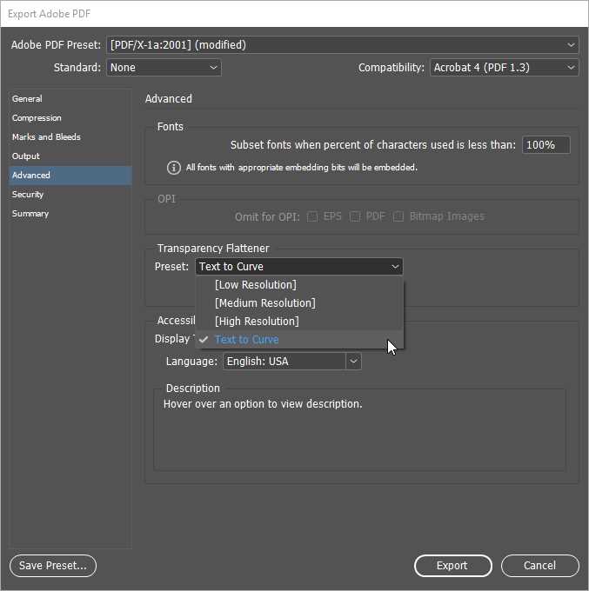Open the Compatibility dropdown
589x591 pixels.
(504, 67)
